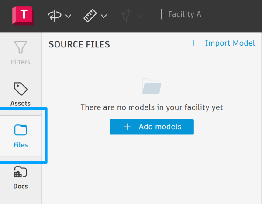
Task: Open the Filters sidebar tab label
Action: pyautogui.click(x=21, y=62)
